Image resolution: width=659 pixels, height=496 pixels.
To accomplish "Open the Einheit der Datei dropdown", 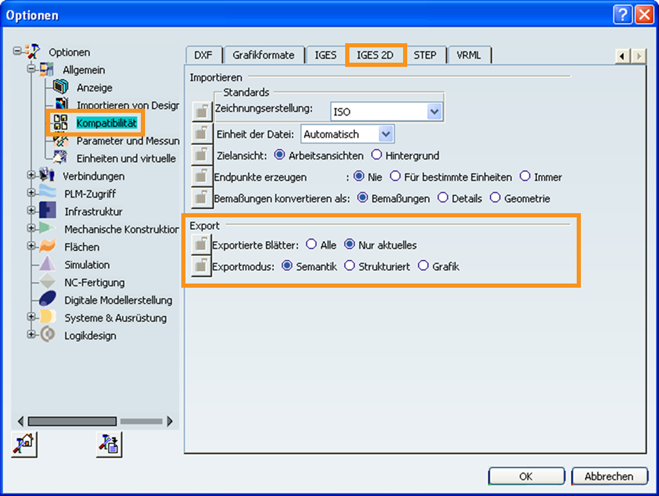I will click(386, 134).
